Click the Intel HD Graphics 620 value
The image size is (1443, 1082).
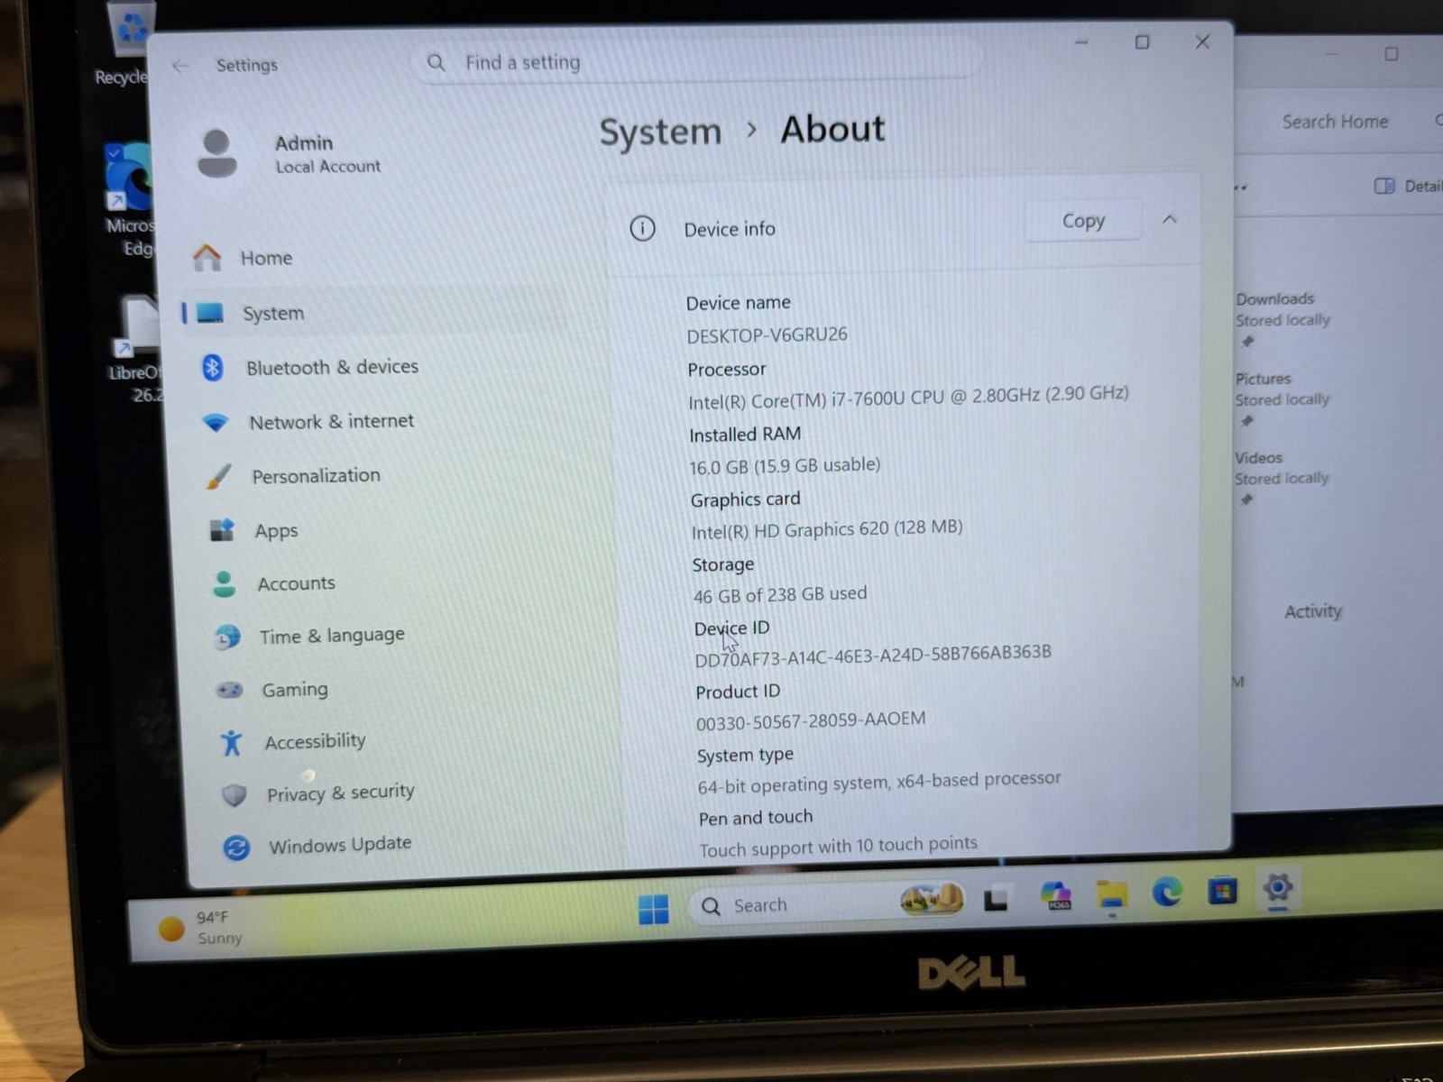pyautogui.click(x=826, y=529)
